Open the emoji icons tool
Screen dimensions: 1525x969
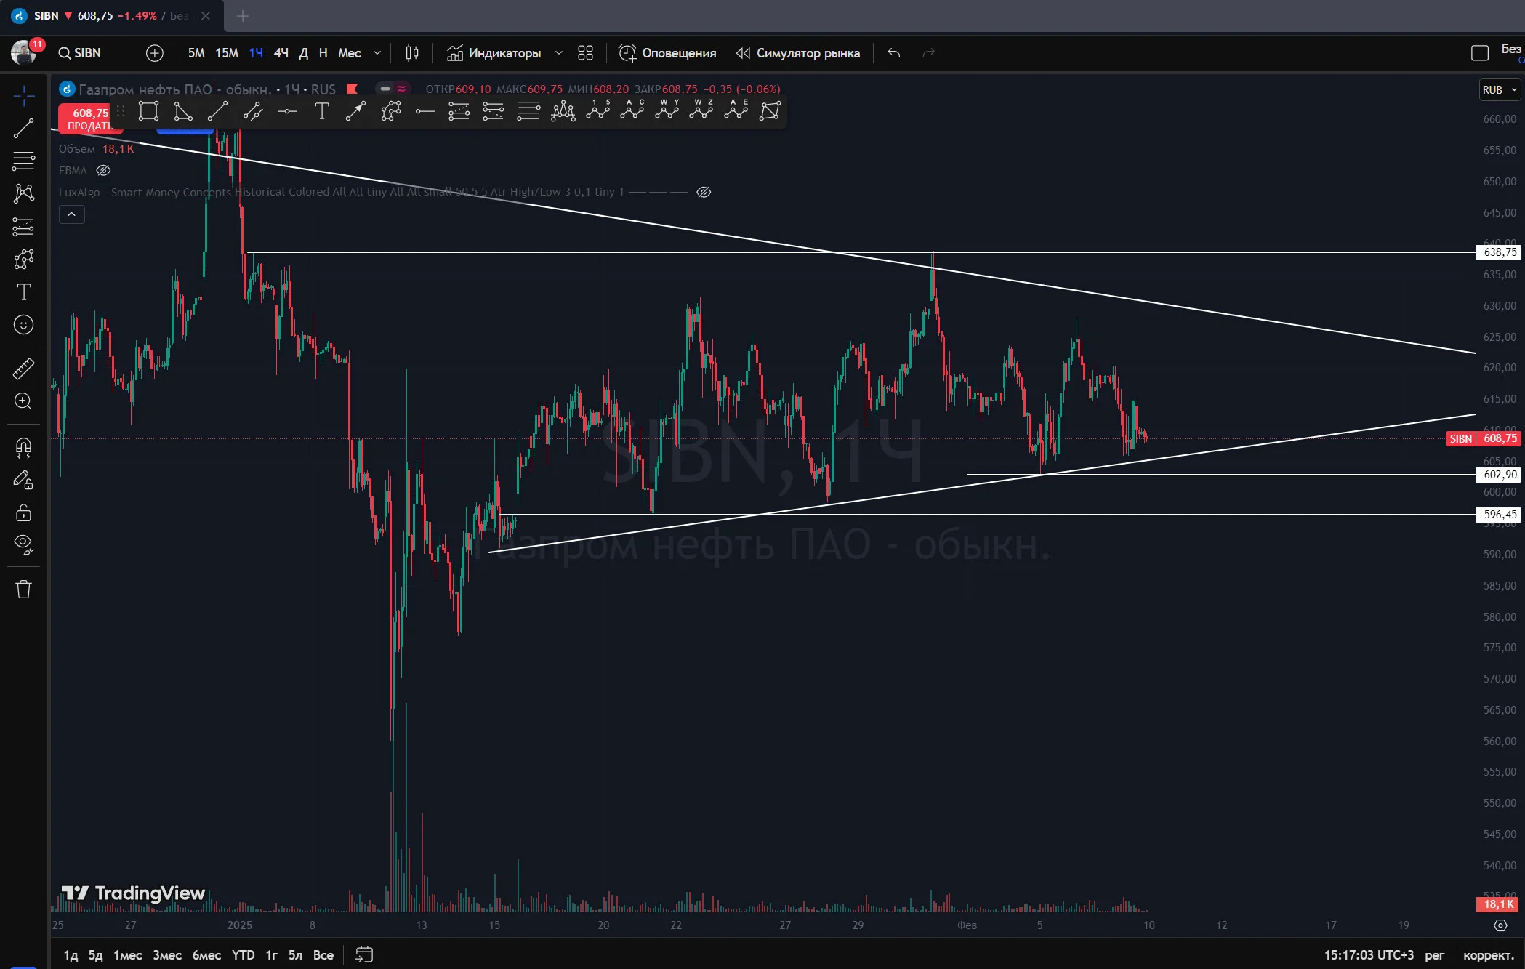click(x=23, y=325)
